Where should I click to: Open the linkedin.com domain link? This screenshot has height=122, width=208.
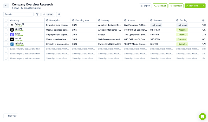(x=19, y=45)
